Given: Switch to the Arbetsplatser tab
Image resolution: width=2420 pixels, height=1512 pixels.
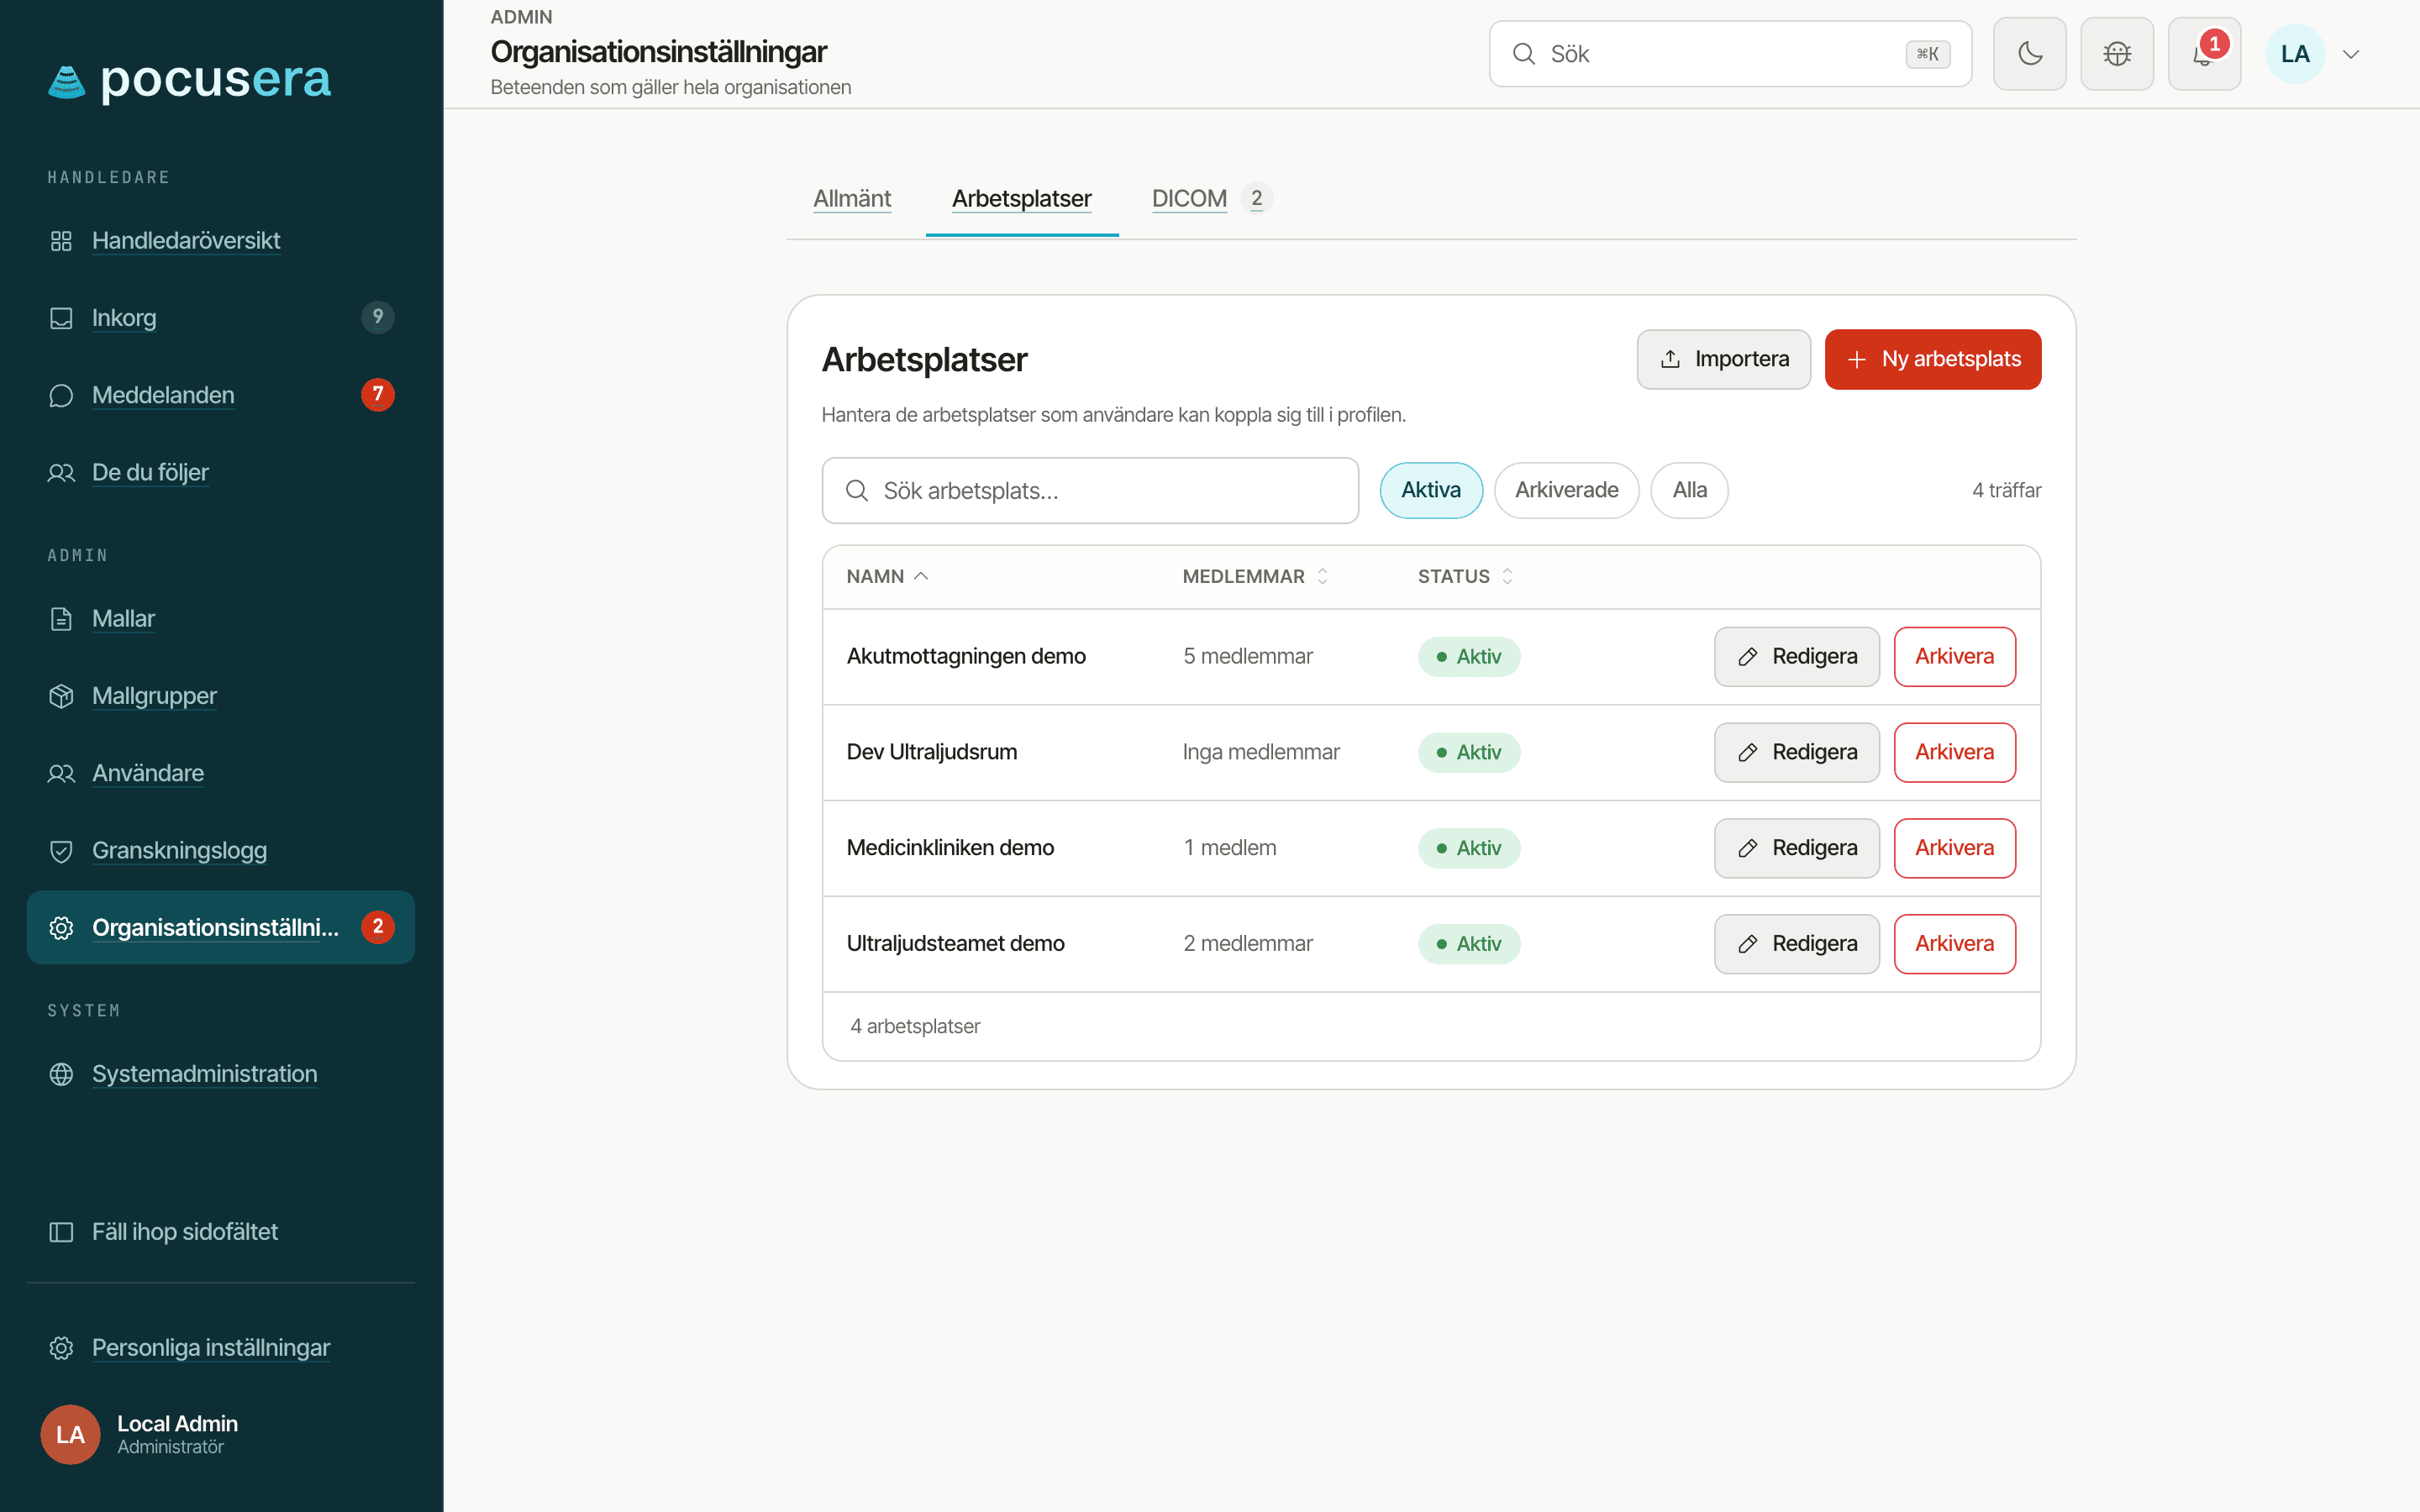Looking at the screenshot, I should click(x=1022, y=198).
